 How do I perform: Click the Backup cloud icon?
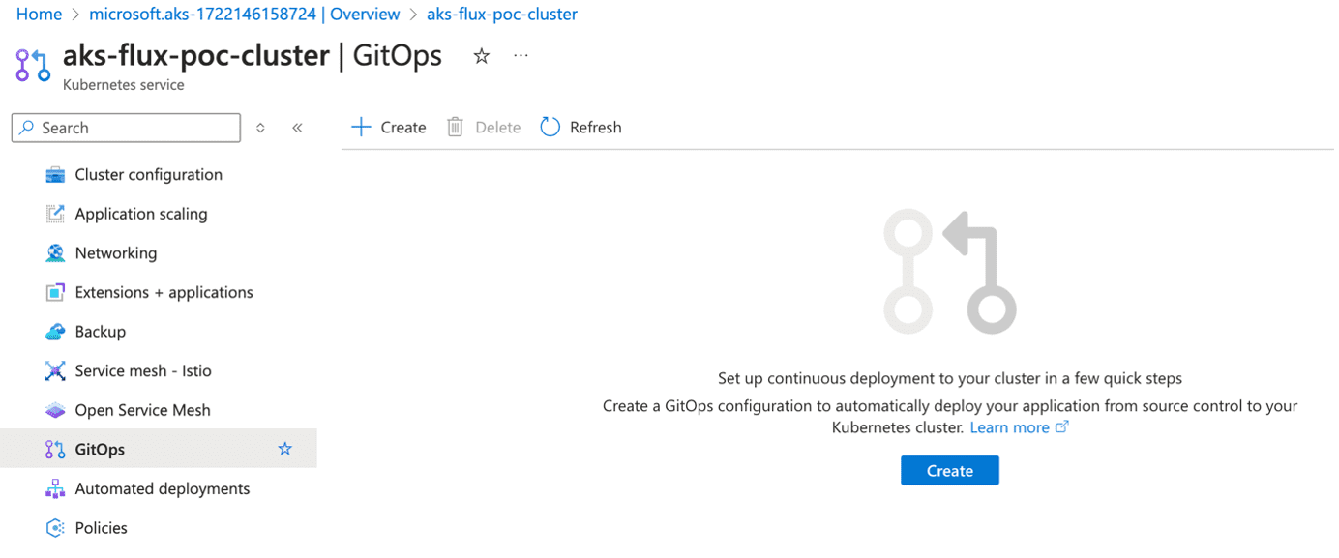pyautogui.click(x=55, y=332)
